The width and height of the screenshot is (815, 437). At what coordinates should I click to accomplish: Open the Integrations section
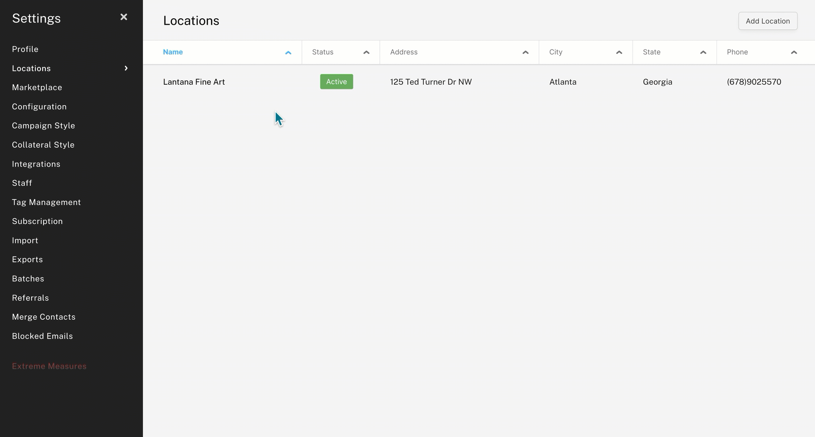pyautogui.click(x=36, y=164)
